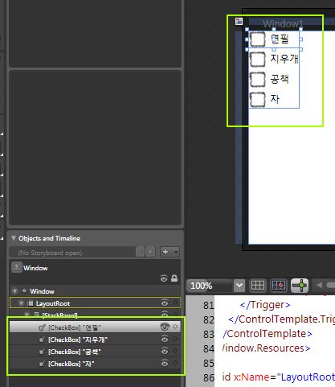Click the 100% zoom value field
The width and height of the screenshot is (335, 387).
coord(210,286)
